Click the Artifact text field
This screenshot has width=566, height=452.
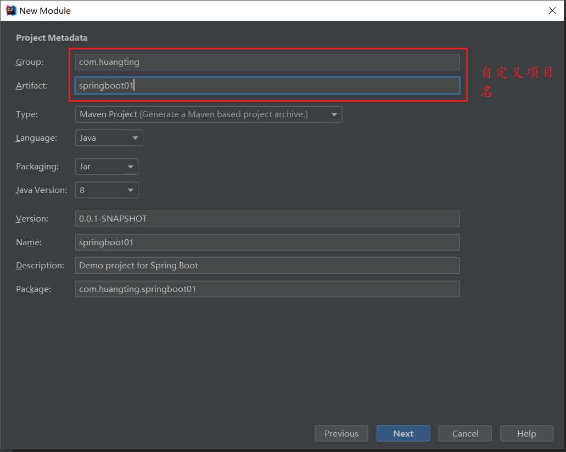(267, 86)
